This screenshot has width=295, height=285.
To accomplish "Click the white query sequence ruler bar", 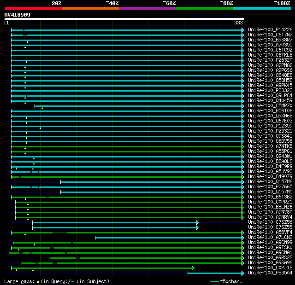I will click(124, 19).
